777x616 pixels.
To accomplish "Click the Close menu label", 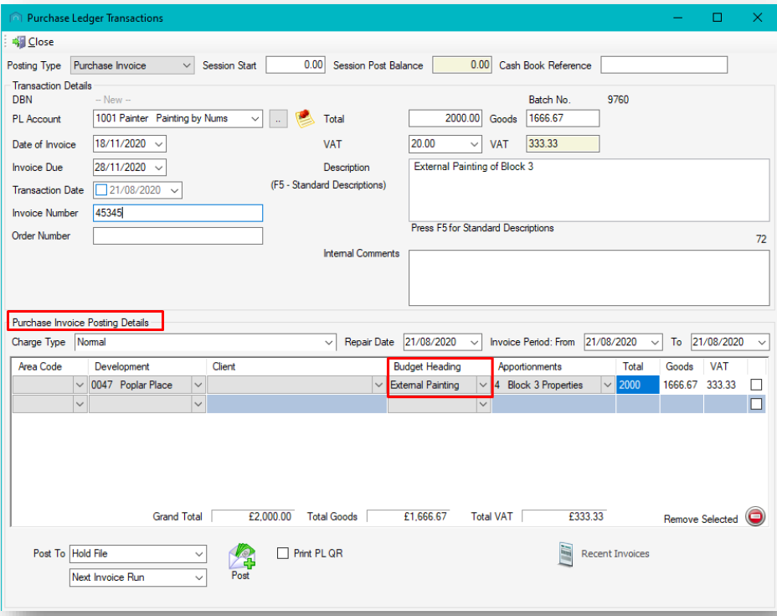I will click(41, 42).
